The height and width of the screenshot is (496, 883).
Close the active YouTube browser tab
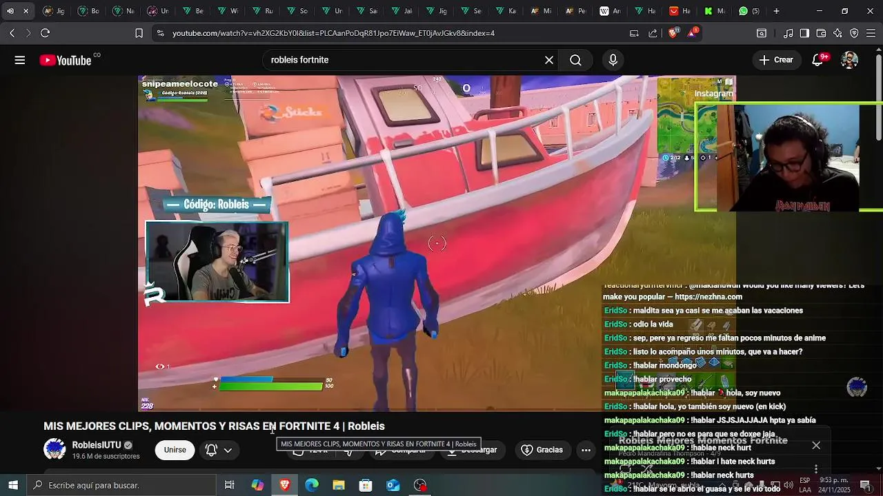pos(26,11)
